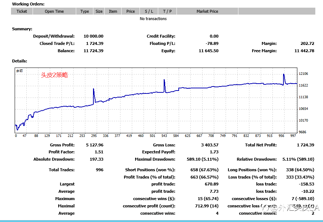Select the Long Positions value 338 (64.50%)
Image resolution: width=323 pixels, height=222 pixels.
[300, 170]
